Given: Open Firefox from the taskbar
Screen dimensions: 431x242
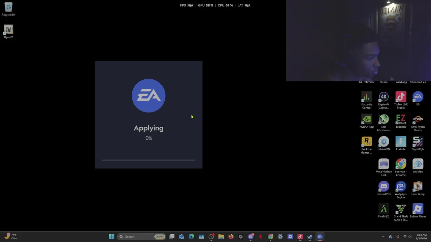Looking at the screenshot, I should pos(231,237).
